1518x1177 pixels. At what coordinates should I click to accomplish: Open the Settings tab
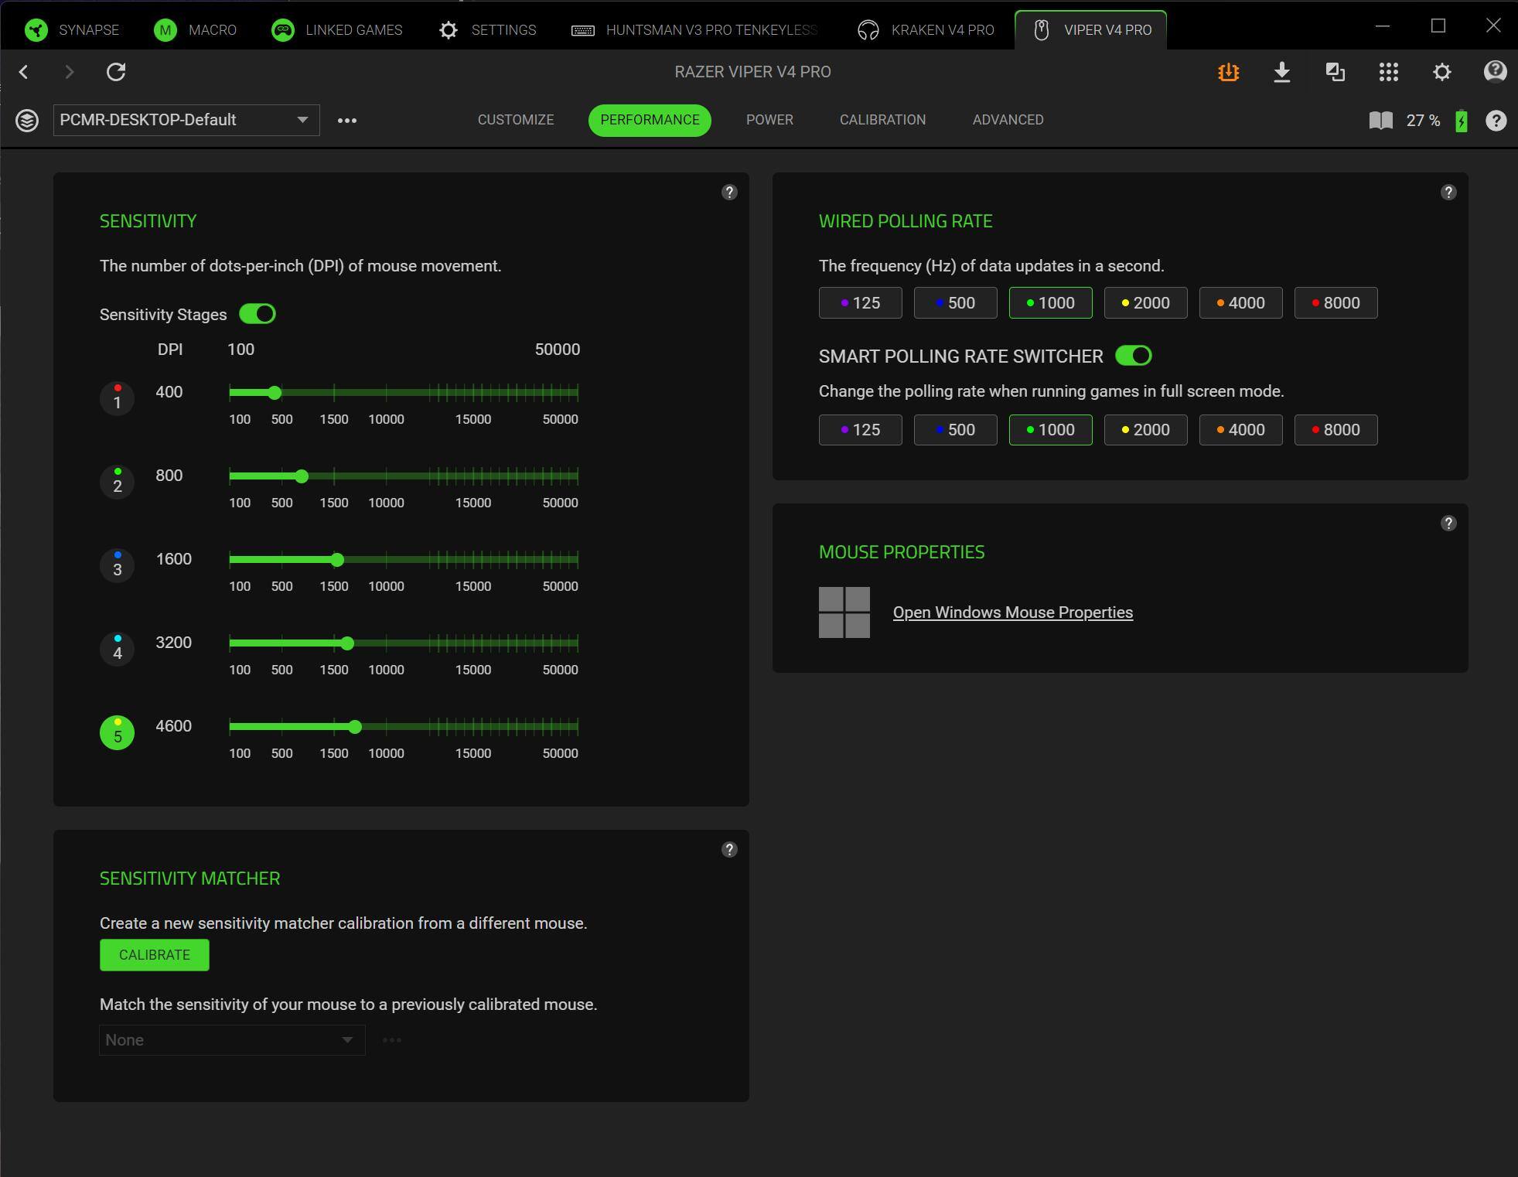pos(488,30)
